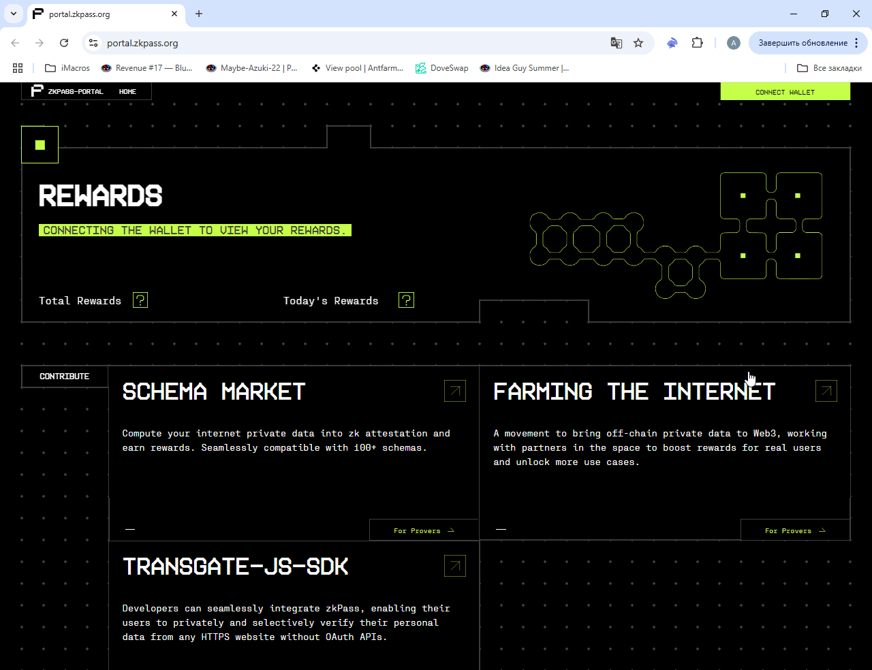Open Farming the Internet arrow icon
872x670 pixels.
click(x=826, y=391)
